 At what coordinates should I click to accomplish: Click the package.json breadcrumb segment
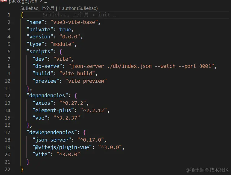pyautogui.click(x=23, y=2)
